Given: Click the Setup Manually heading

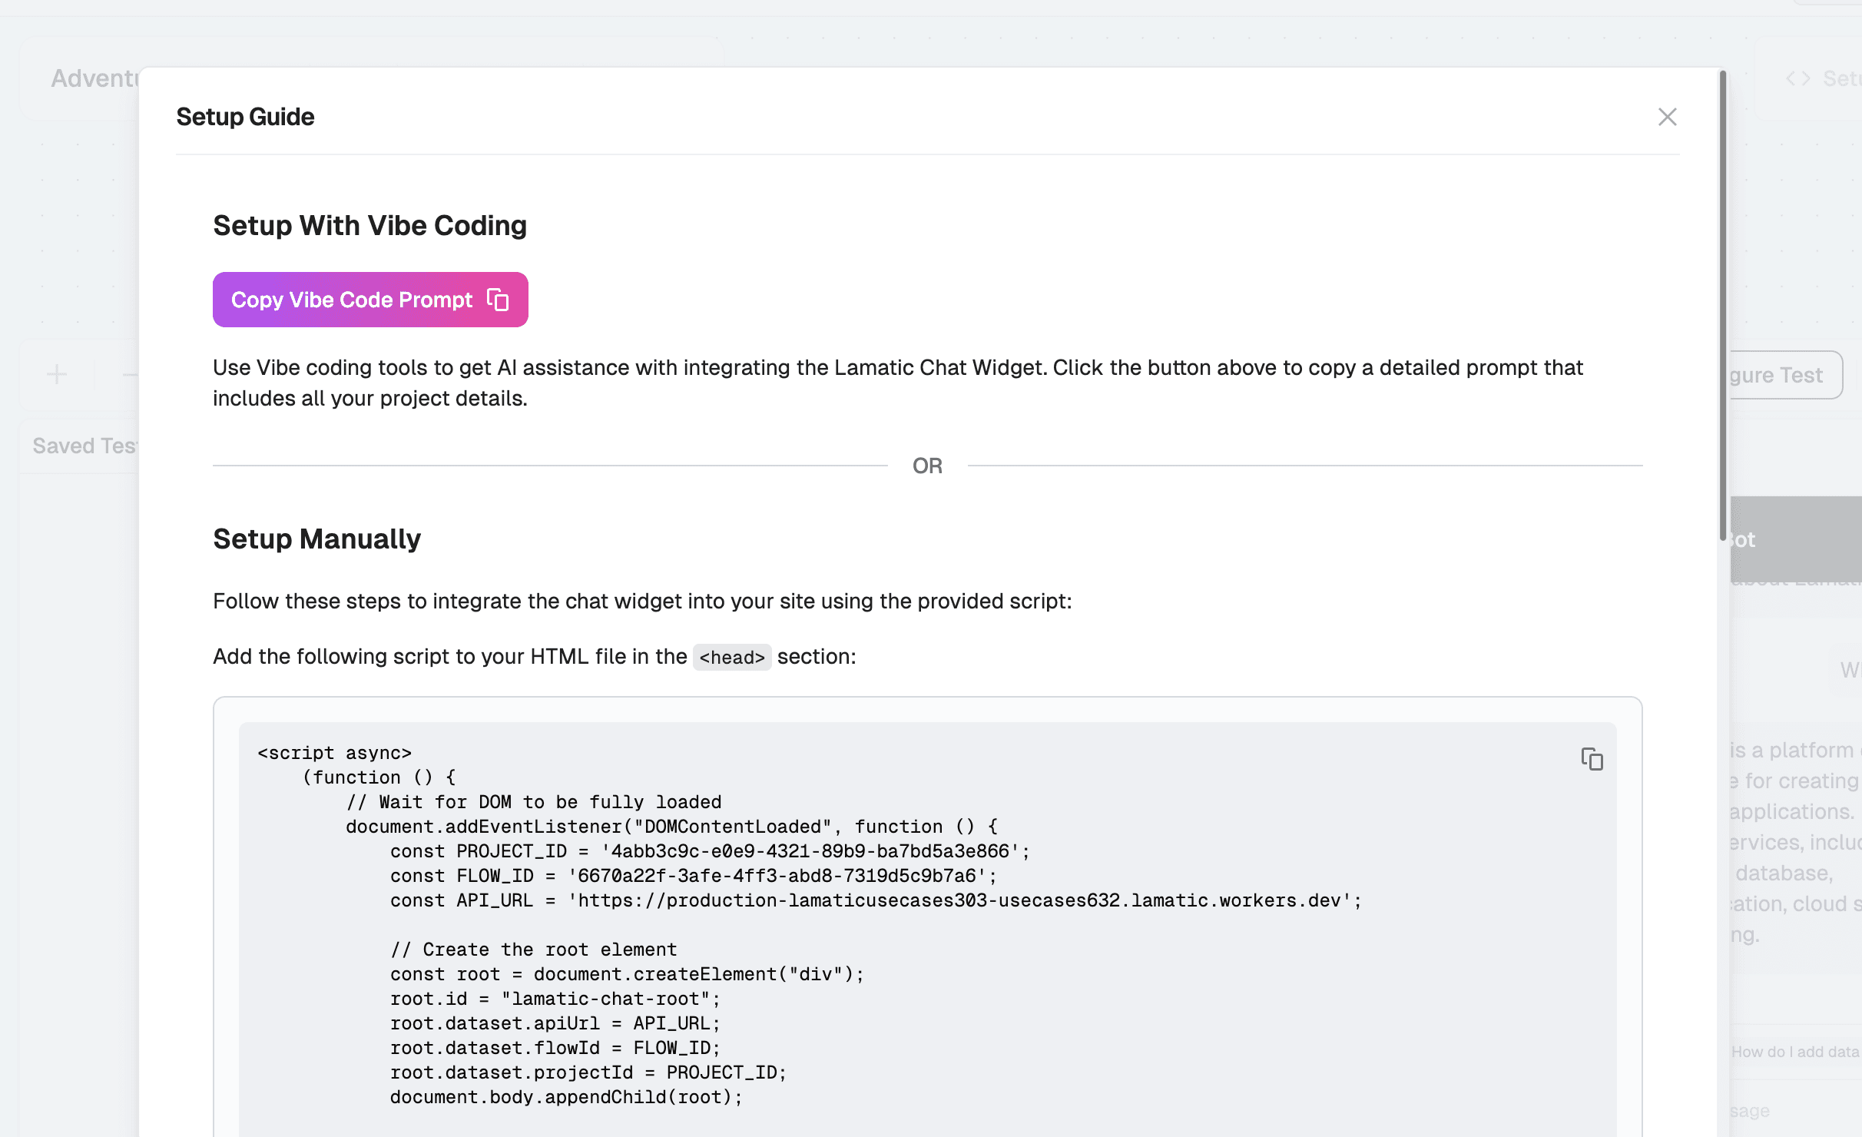Looking at the screenshot, I should 316,539.
